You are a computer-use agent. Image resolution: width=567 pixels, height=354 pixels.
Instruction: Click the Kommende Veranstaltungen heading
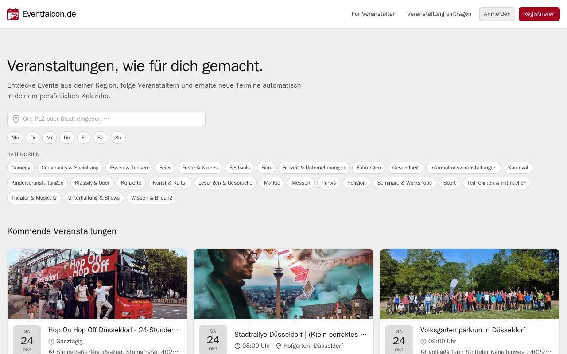62,231
